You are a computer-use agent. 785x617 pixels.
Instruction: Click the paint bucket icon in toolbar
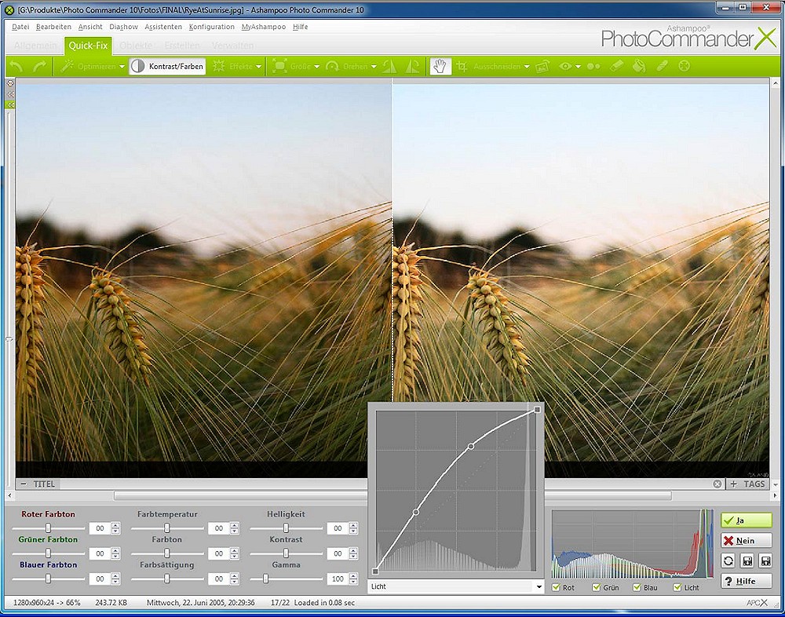point(639,67)
